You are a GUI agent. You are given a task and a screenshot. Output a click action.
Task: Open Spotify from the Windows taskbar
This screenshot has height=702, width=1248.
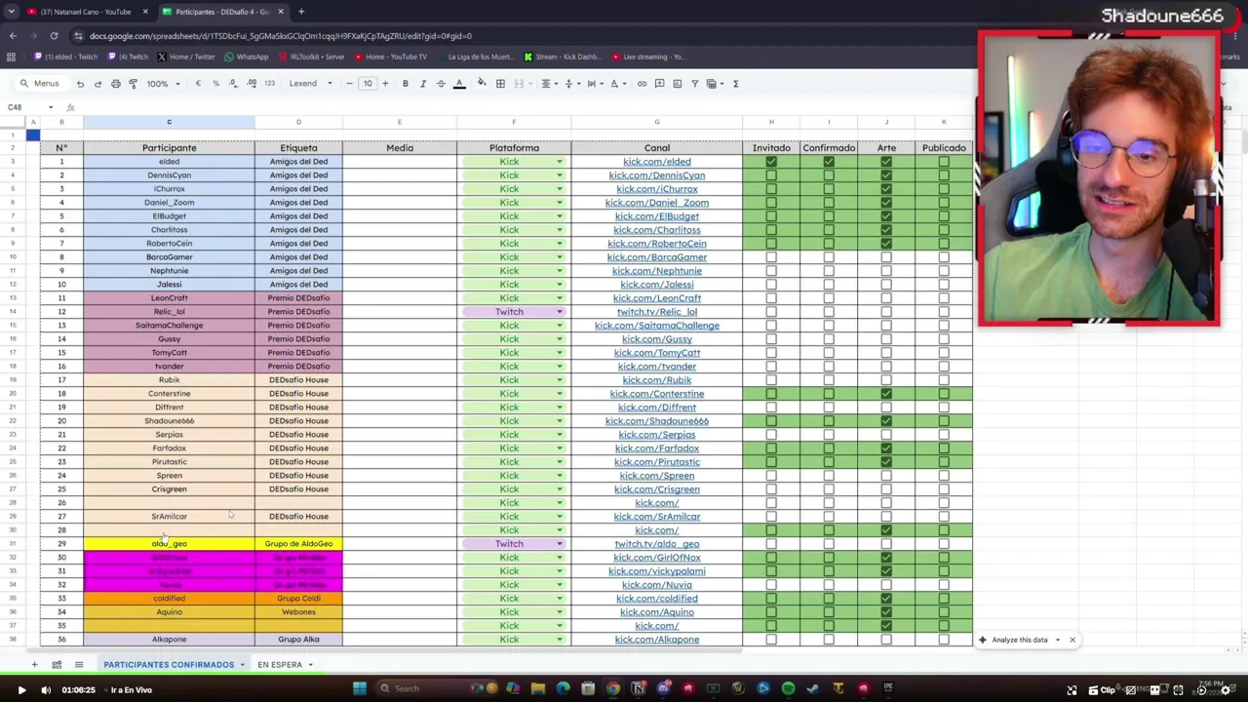788,689
